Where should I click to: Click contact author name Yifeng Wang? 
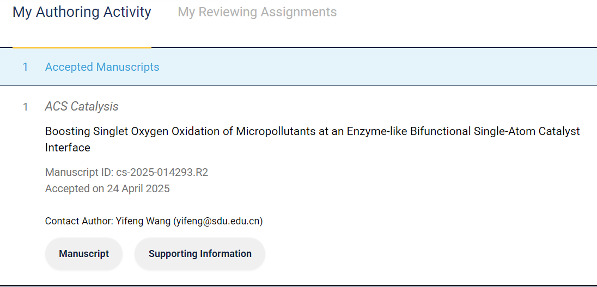[x=143, y=221]
